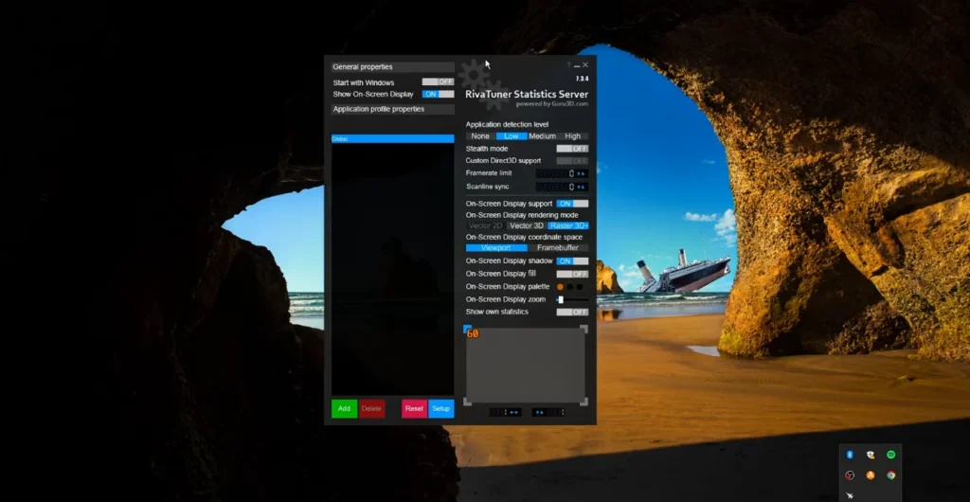The height and width of the screenshot is (502, 970).
Task: Set application detection level to High
Action: click(573, 136)
